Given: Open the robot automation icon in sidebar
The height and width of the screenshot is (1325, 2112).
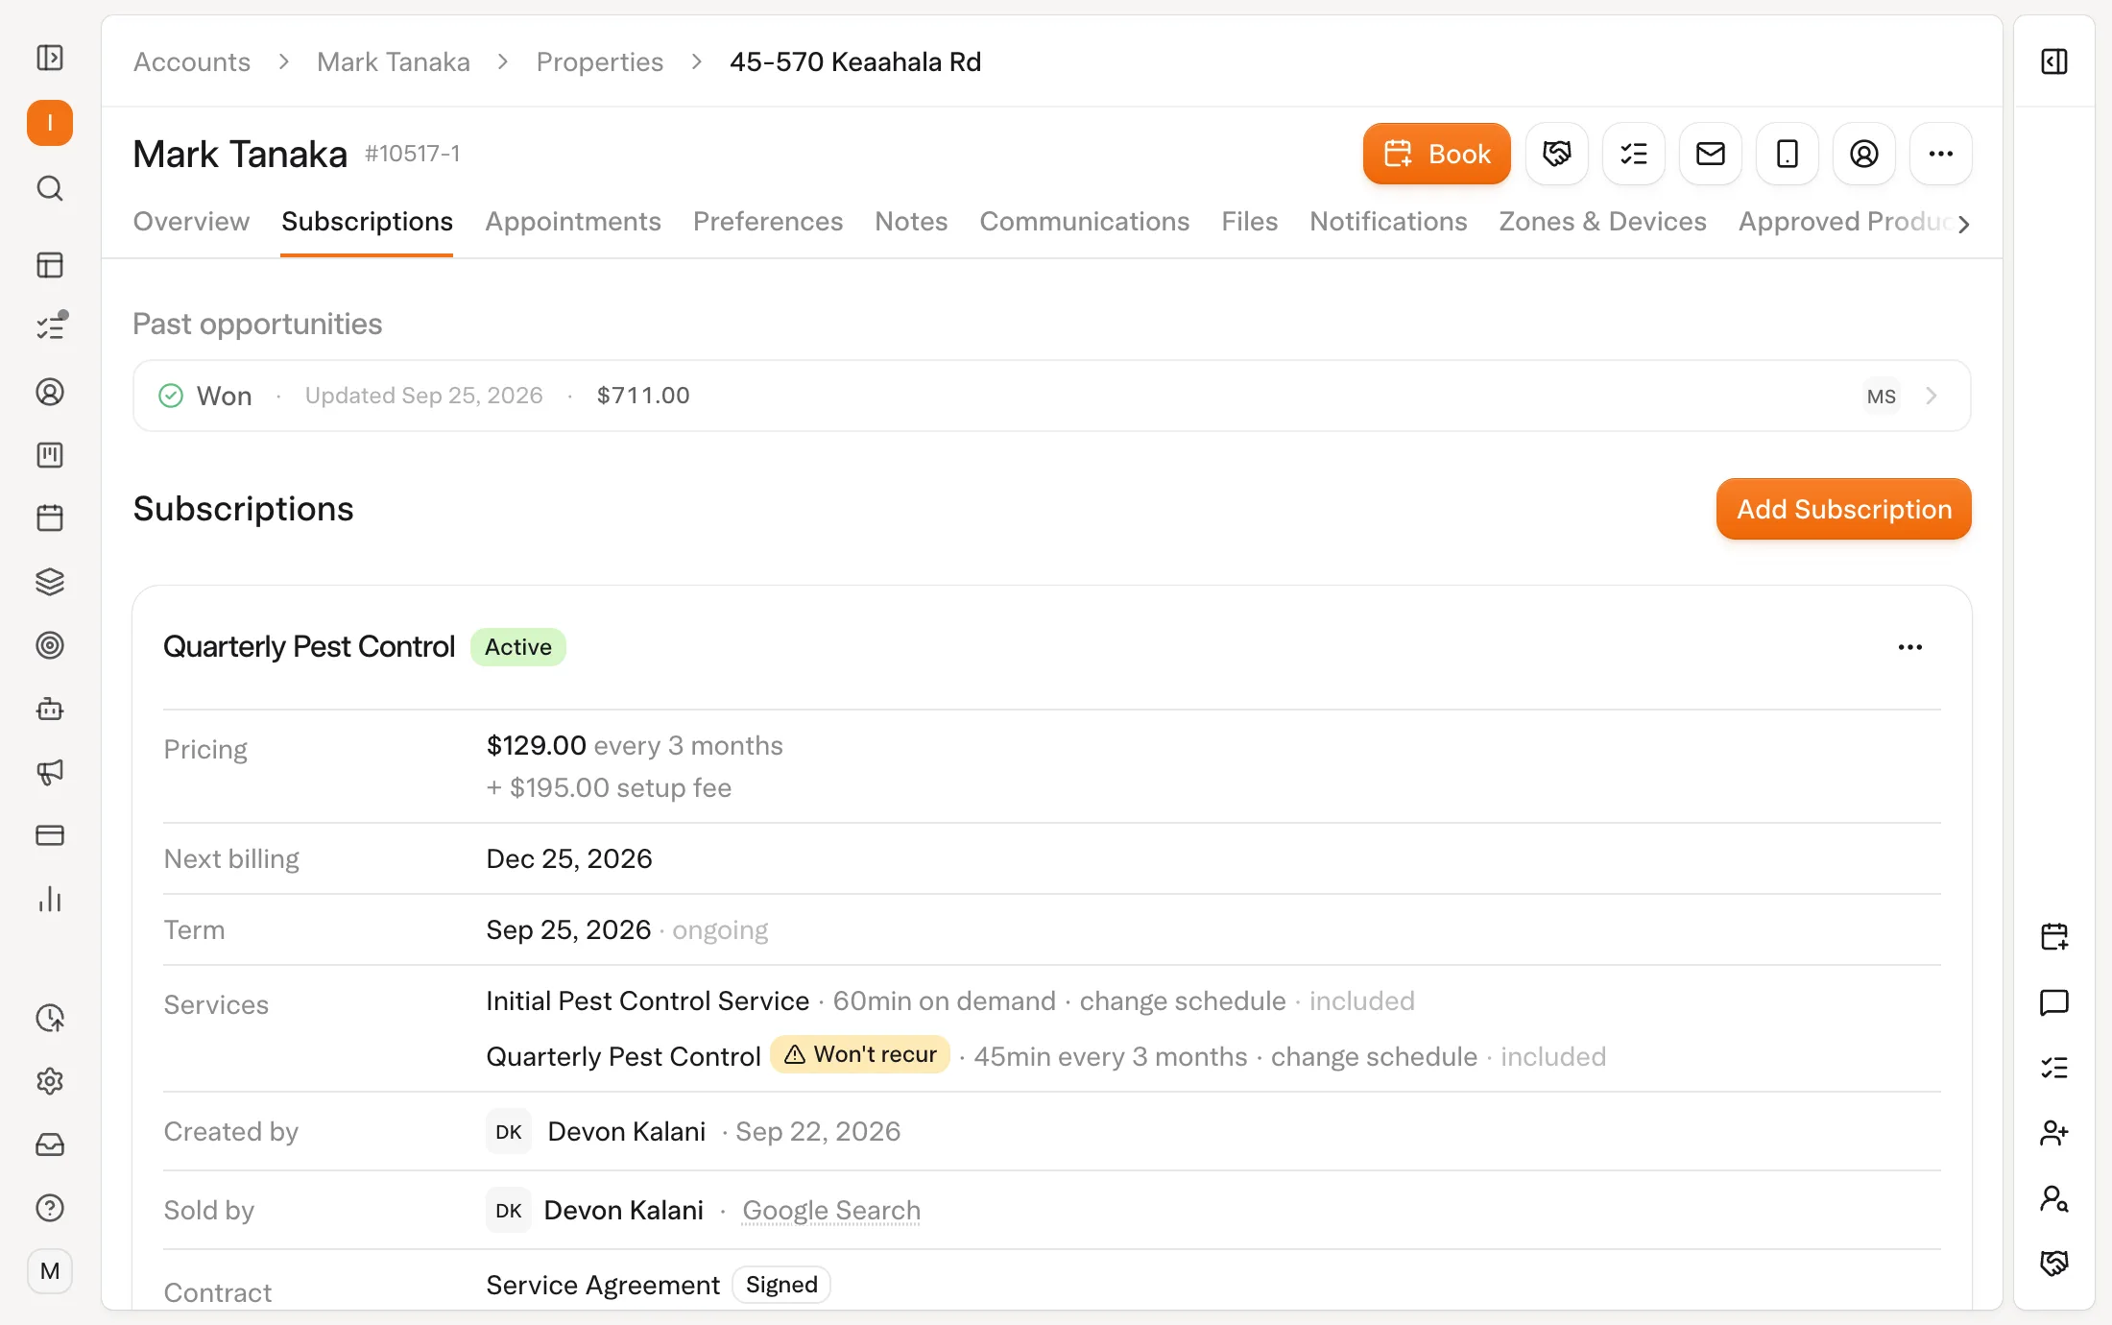Looking at the screenshot, I should pos(50,709).
